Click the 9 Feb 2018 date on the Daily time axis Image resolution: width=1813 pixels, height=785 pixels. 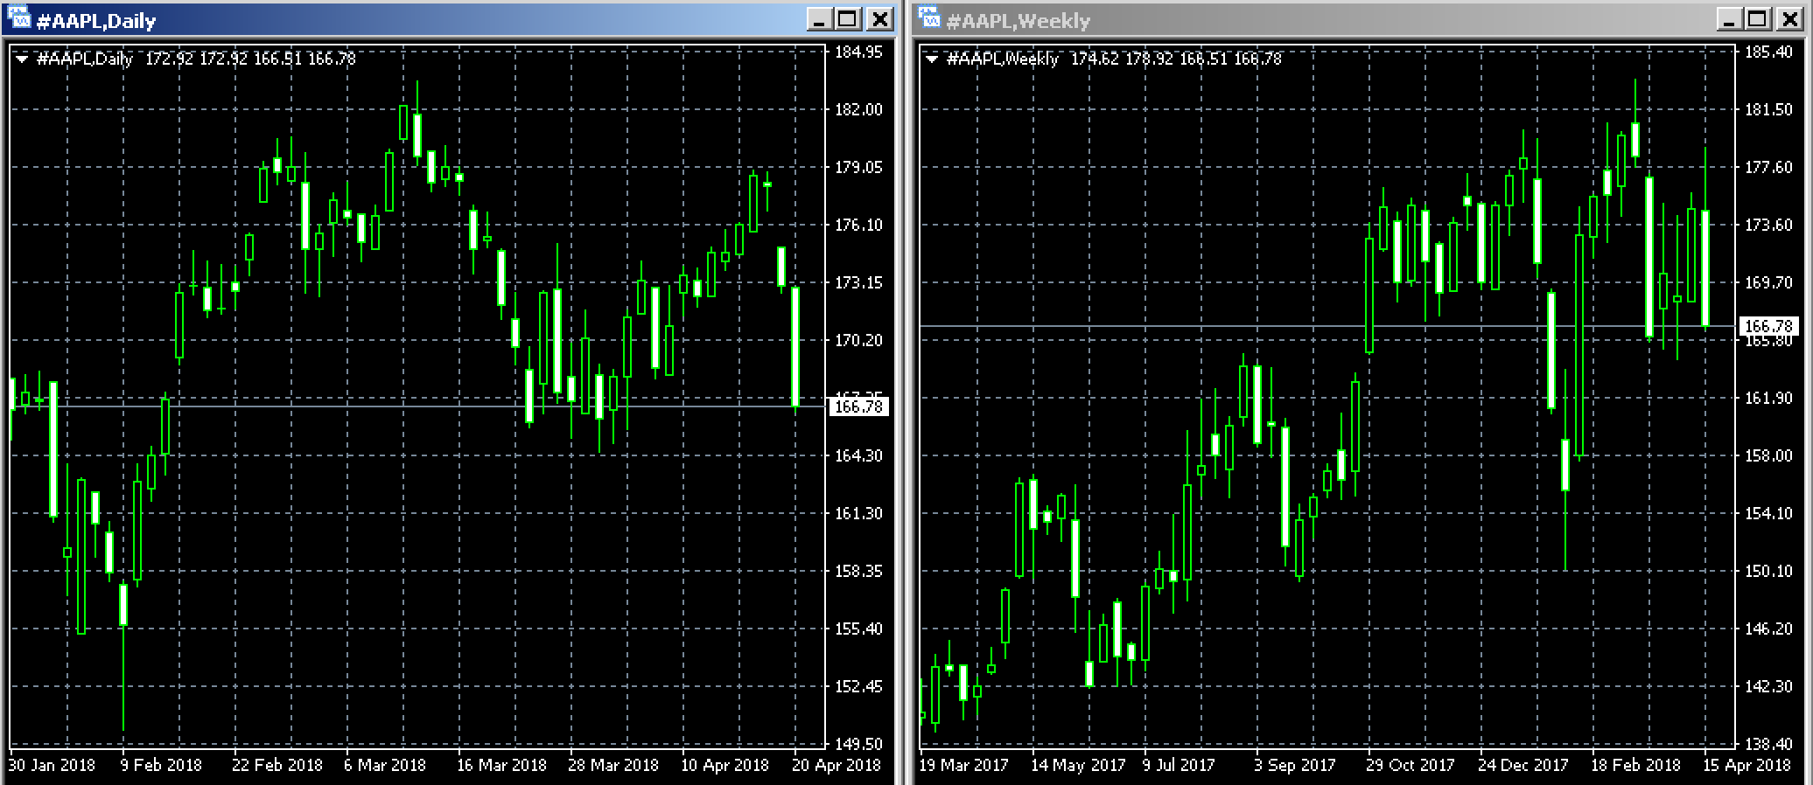[x=161, y=765]
